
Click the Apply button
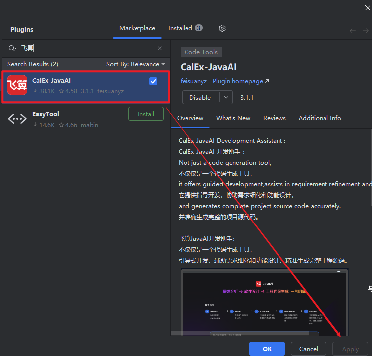pos(350,349)
